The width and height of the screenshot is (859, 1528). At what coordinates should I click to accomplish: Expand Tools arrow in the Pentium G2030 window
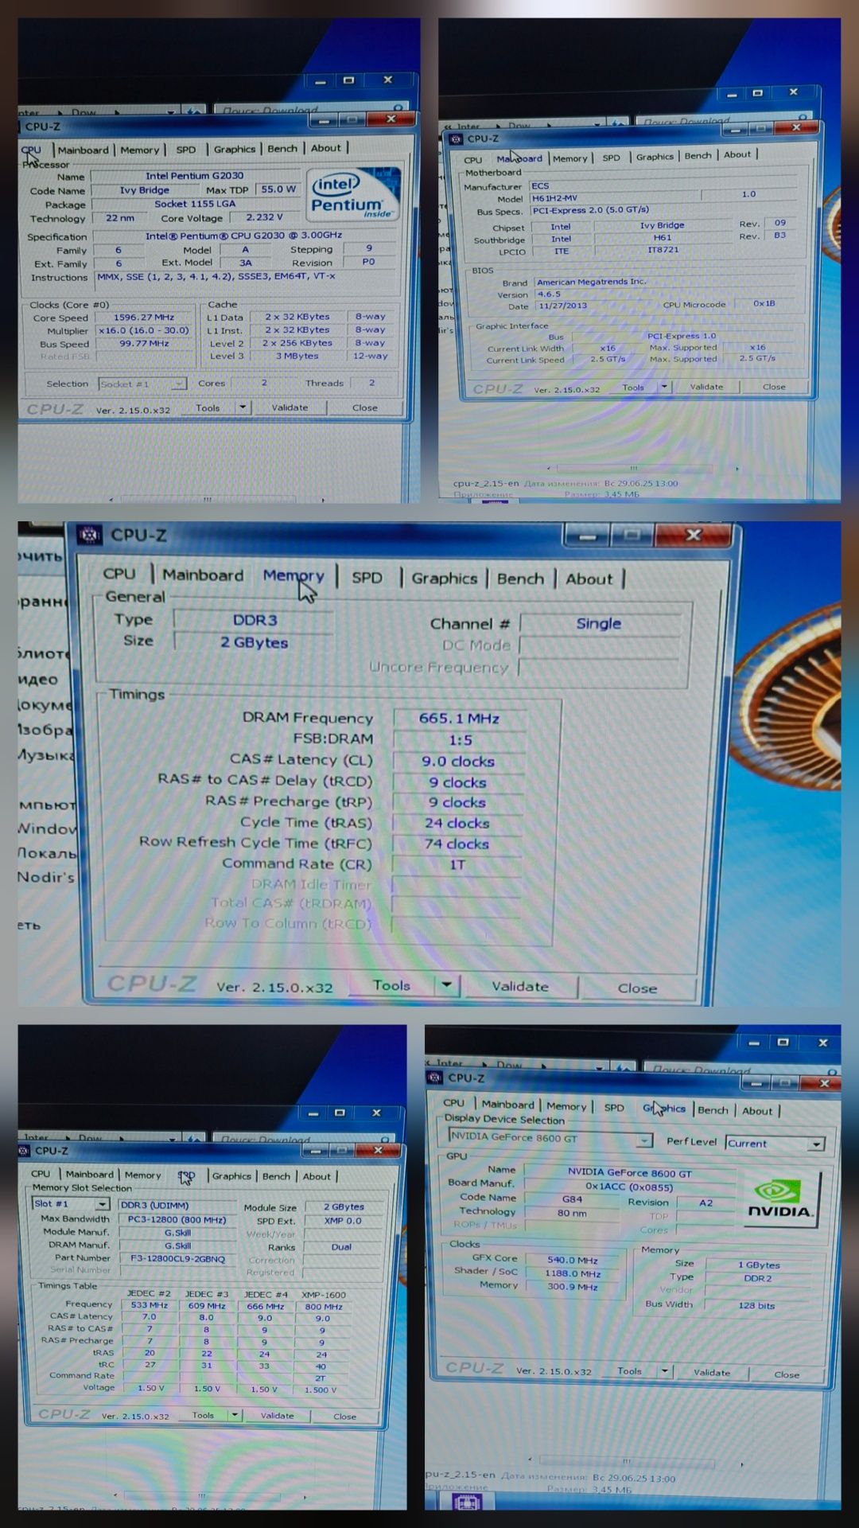tap(243, 407)
